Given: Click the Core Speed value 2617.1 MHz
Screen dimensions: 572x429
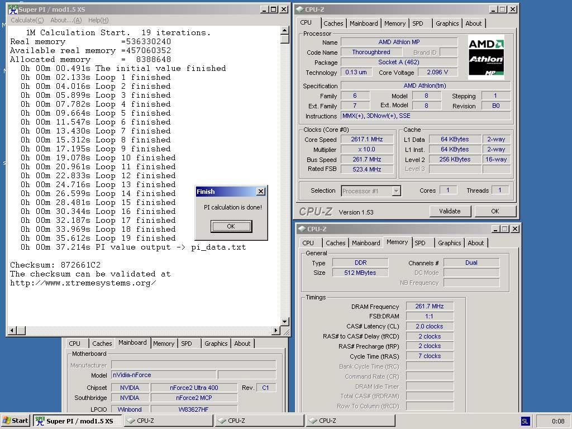Looking at the screenshot, I should point(367,139).
